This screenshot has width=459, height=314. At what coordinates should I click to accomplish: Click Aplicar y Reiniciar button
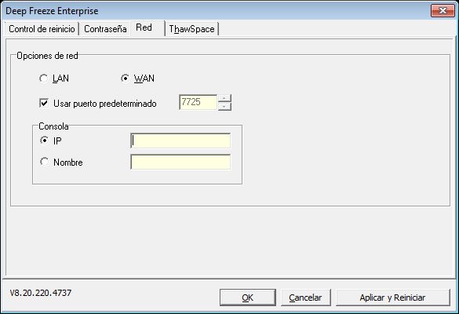[392, 298]
